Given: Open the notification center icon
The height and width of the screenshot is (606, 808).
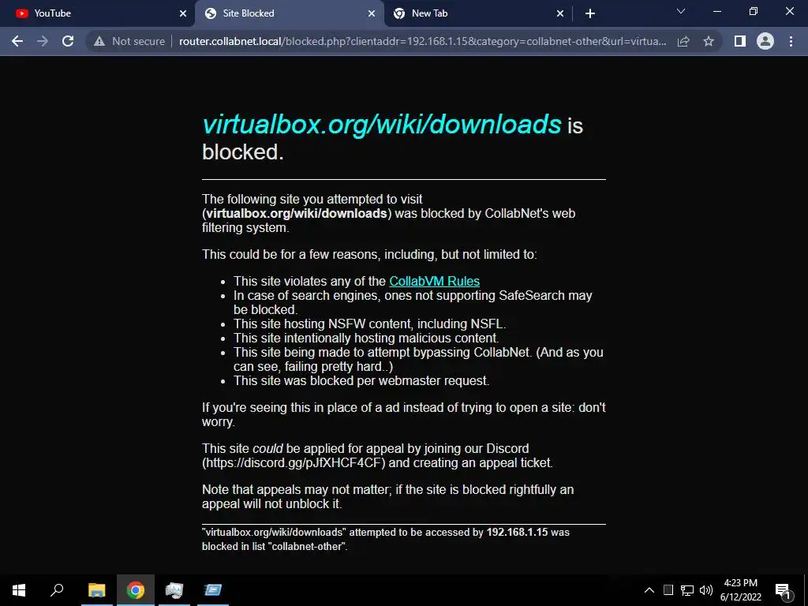Looking at the screenshot, I should point(784,590).
